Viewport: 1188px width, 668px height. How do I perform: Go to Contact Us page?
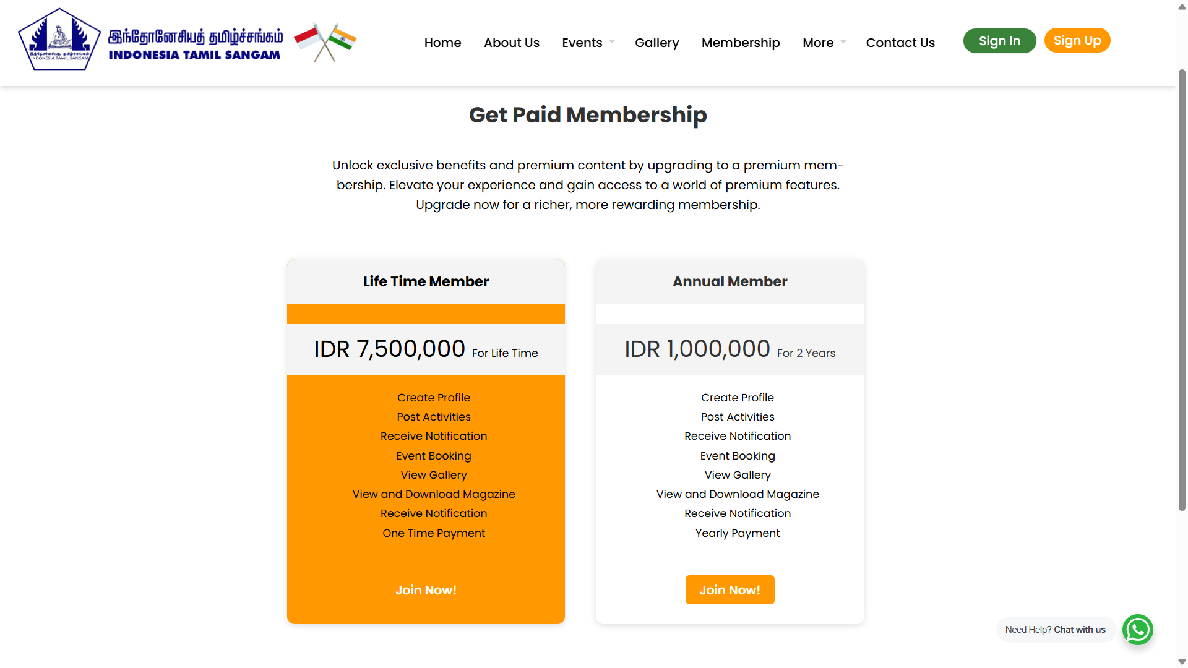click(x=900, y=43)
